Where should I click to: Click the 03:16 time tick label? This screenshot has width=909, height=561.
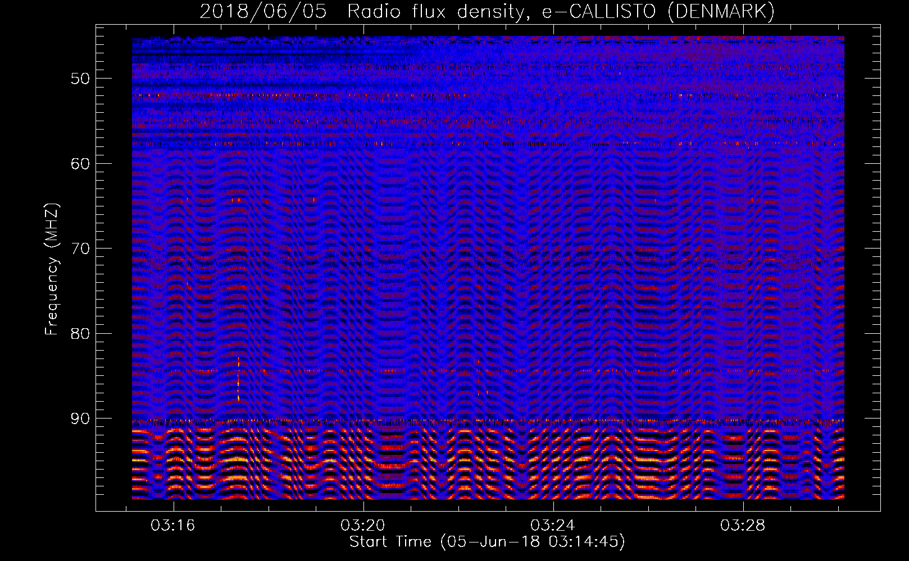(173, 526)
